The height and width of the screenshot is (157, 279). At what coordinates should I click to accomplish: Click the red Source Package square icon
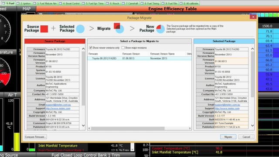point(44,29)
